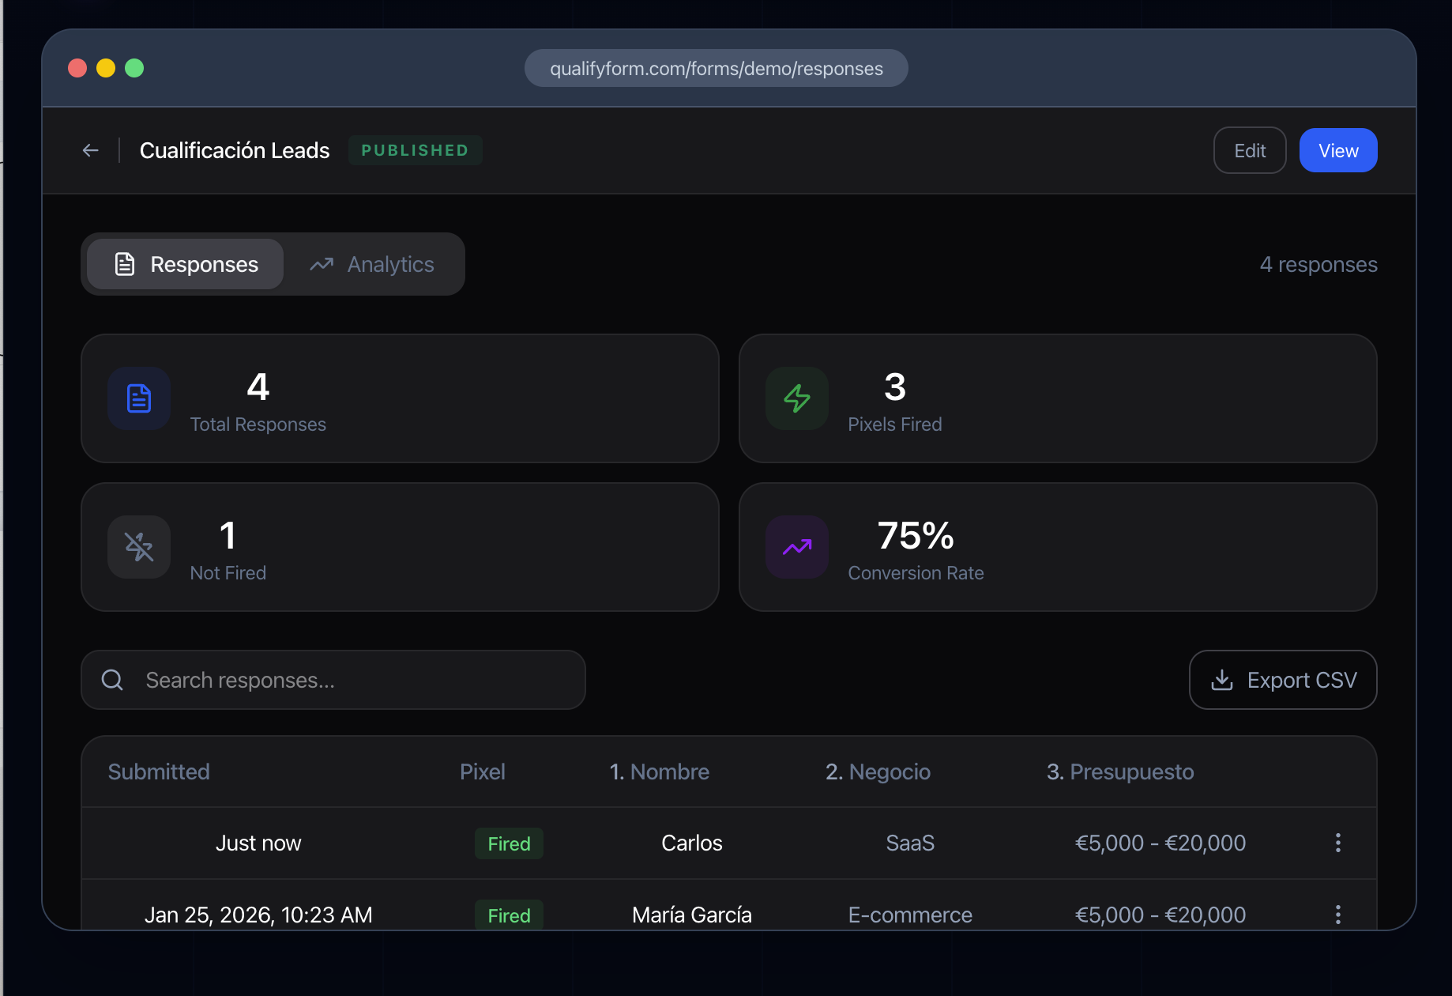Click the Edit button
The height and width of the screenshot is (996, 1452).
click(x=1249, y=150)
